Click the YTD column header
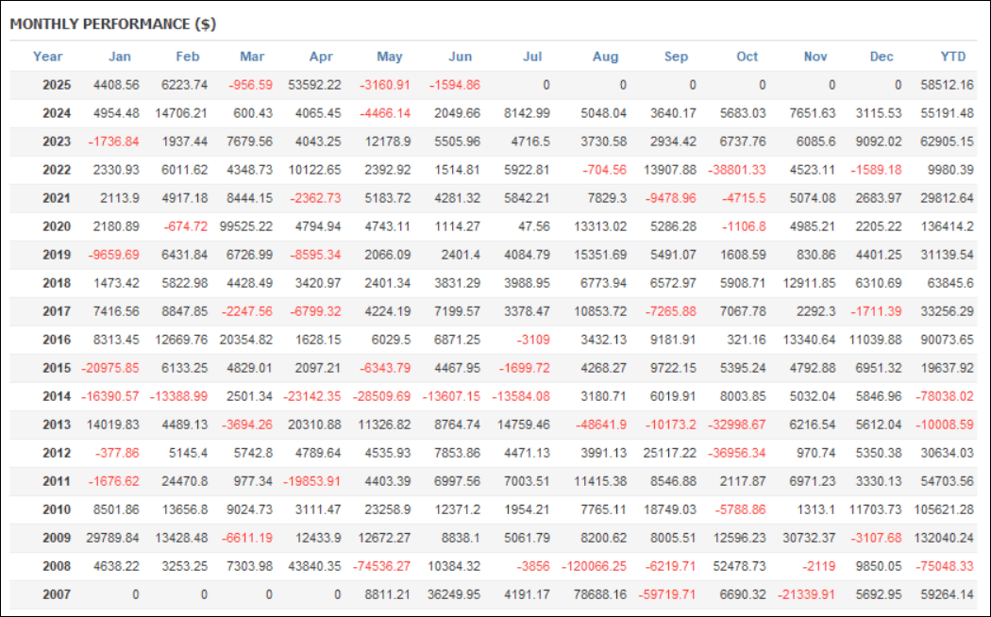Image resolution: width=991 pixels, height=617 pixels. pos(953,57)
